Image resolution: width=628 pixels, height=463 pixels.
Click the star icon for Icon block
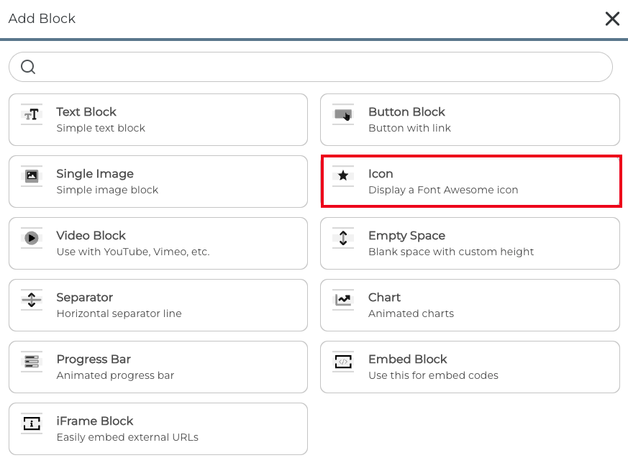[x=343, y=176]
